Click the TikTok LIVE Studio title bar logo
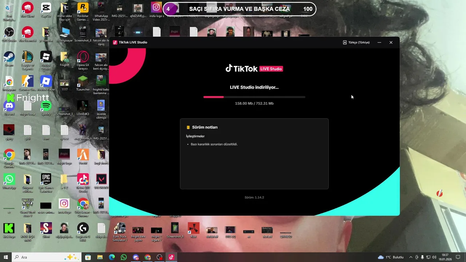 point(115,43)
